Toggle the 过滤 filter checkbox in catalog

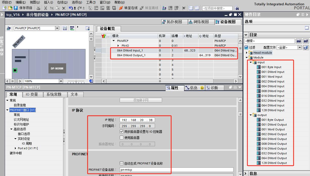[x=247, y=47]
